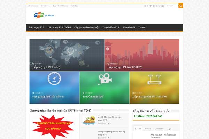Open the Pinterest social icon
The width and height of the screenshot is (209, 139).
coord(154,6)
